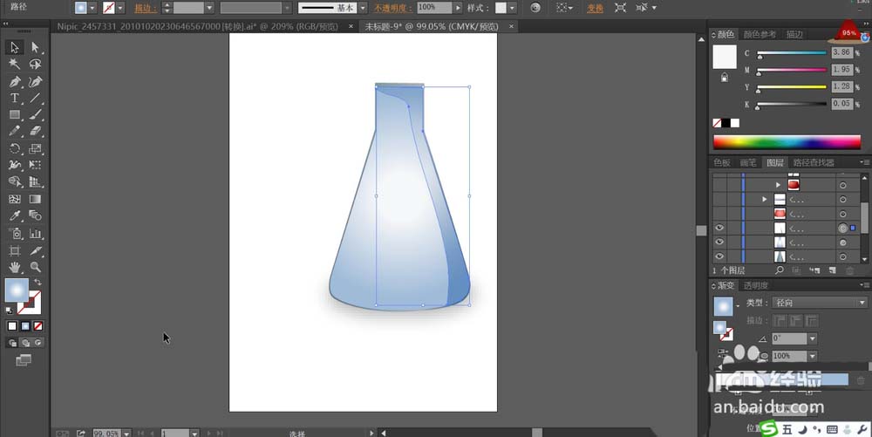This screenshot has height=437, width=872.
Task: Open the 颜色参考 panel tab
Action: [x=760, y=35]
